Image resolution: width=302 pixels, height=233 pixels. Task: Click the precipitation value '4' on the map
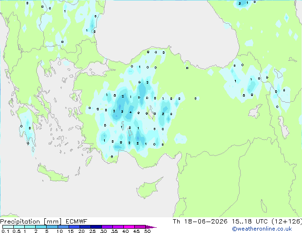131,112
